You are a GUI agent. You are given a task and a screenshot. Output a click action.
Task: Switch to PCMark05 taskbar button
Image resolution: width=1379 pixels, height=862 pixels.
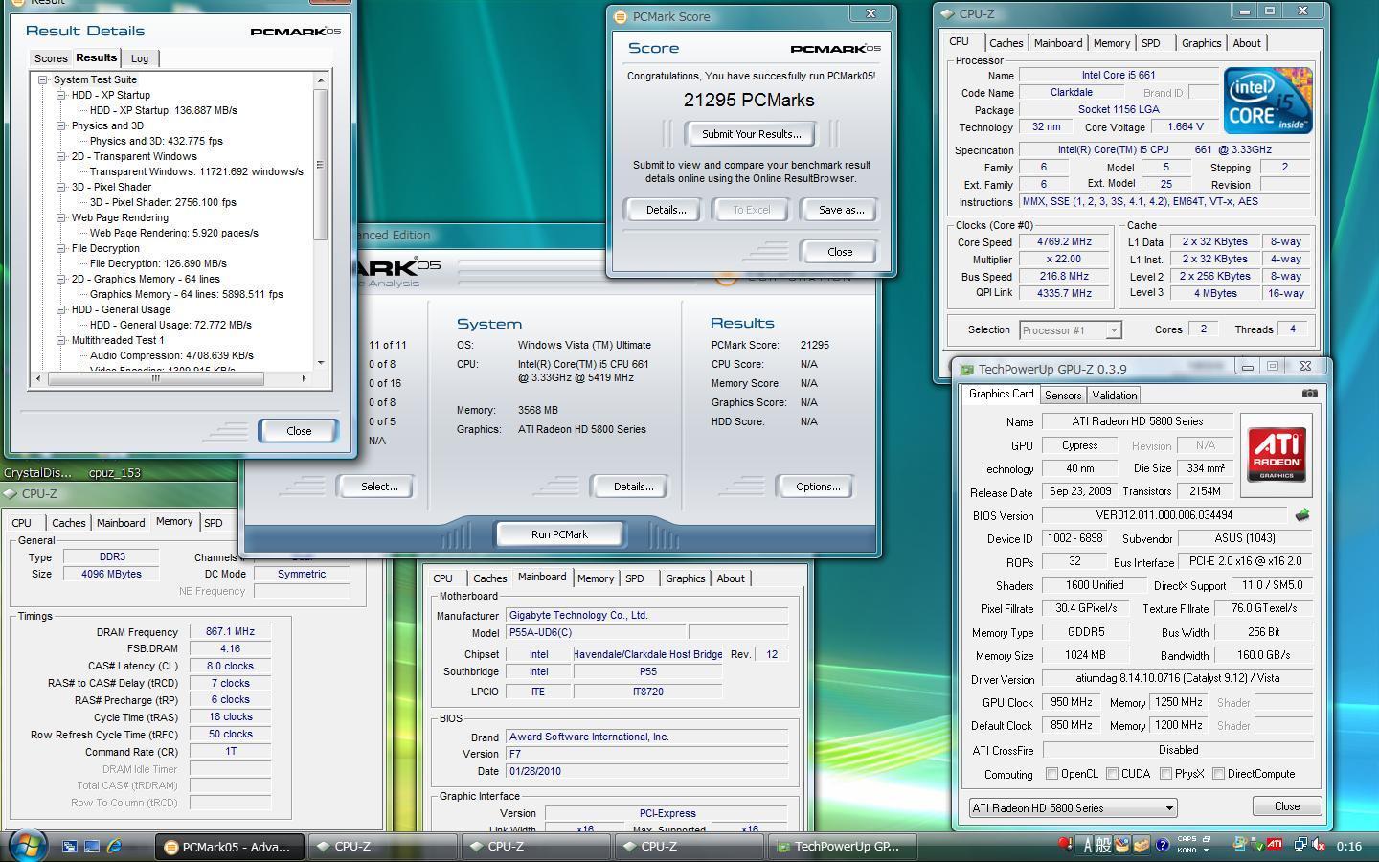pyautogui.click(x=230, y=846)
